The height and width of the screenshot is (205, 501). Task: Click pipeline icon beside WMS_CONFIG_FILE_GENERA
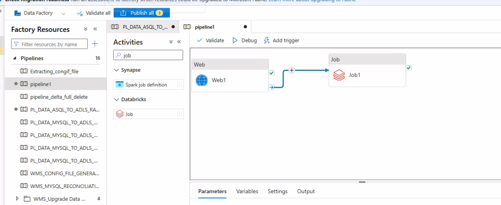pyautogui.click(x=24, y=173)
